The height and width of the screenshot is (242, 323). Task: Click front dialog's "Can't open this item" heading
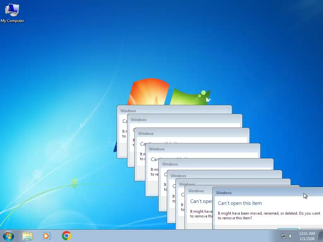click(240, 203)
